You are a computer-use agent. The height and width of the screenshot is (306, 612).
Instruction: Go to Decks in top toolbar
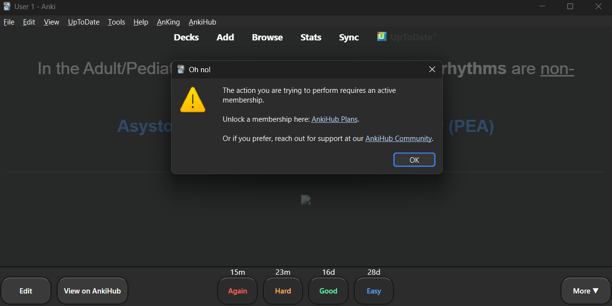click(x=186, y=38)
